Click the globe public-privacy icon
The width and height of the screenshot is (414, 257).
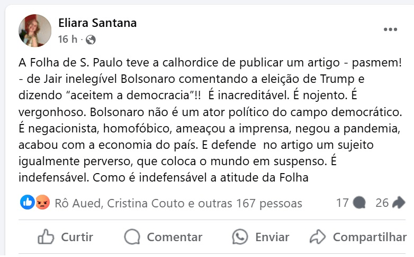[x=91, y=40]
